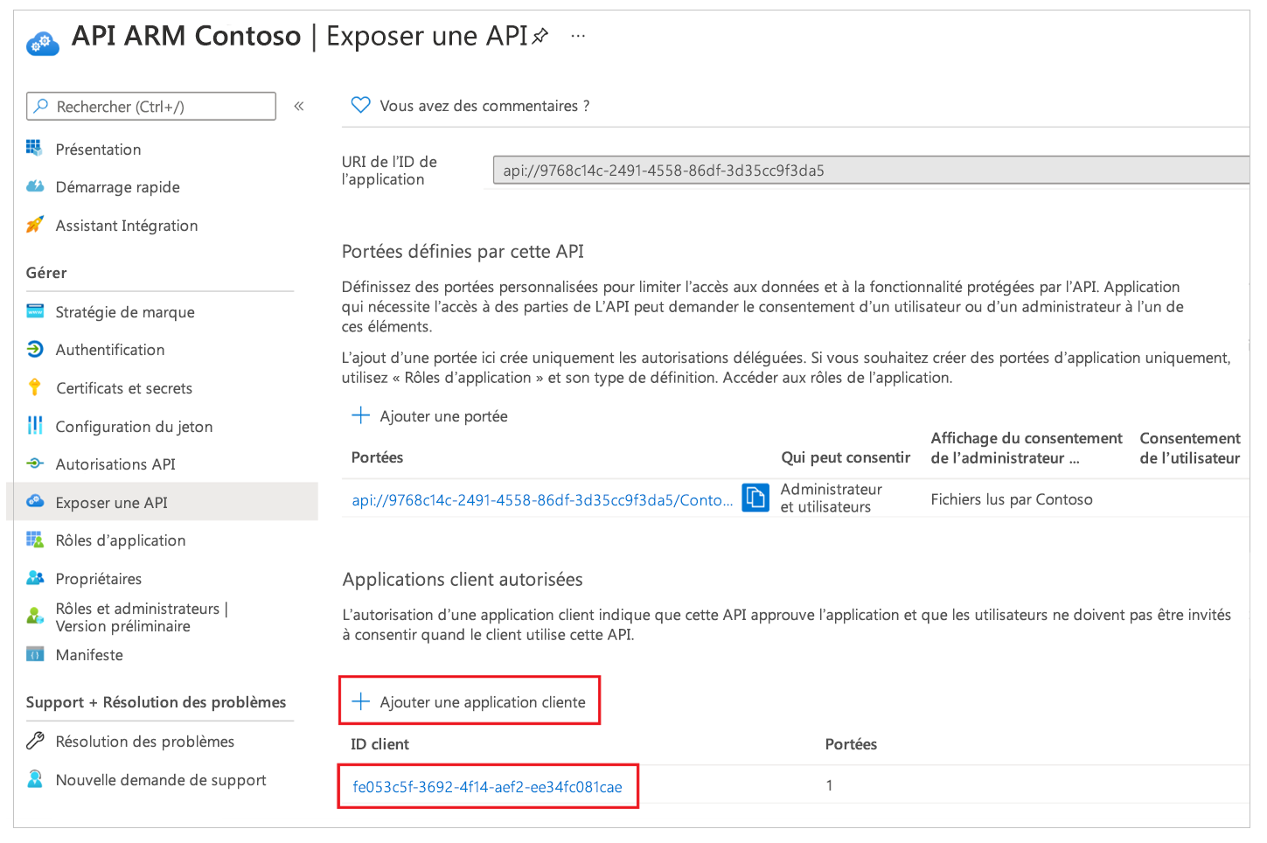The height and width of the screenshot is (843, 1267).
Task: Open the ellipsis more options menu
Action: tap(577, 35)
